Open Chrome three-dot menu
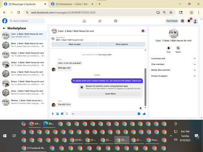 199,13
